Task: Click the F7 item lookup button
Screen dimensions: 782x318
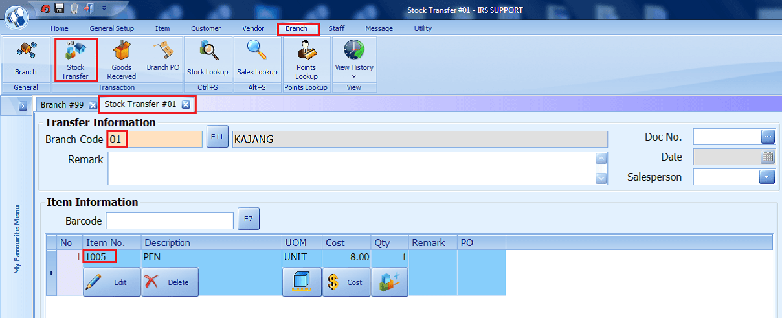Action: click(249, 219)
